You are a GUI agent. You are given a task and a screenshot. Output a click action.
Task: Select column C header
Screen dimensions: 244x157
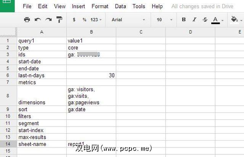click(x=141, y=32)
